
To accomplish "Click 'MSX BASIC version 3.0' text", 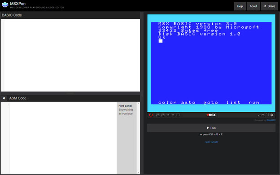I will point(197,24).
